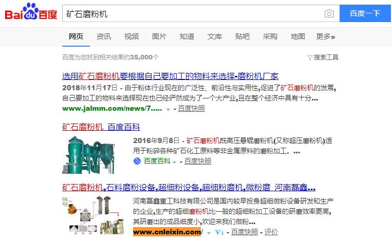Open the 知道 tab
The image size is (392, 242).
pos(186,37)
